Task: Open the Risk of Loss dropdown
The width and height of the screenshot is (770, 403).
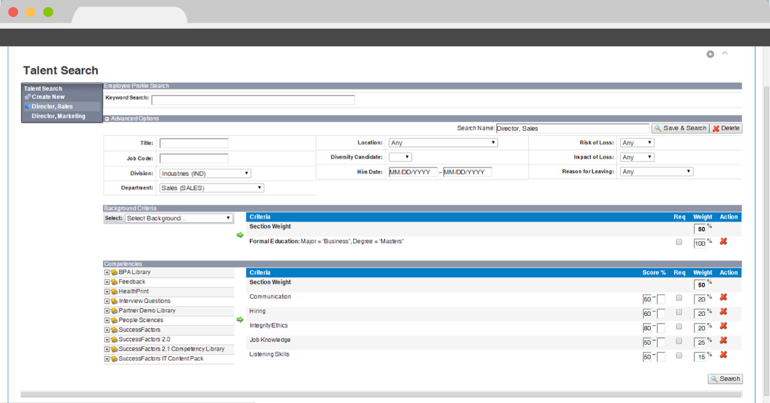Action: click(637, 143)
